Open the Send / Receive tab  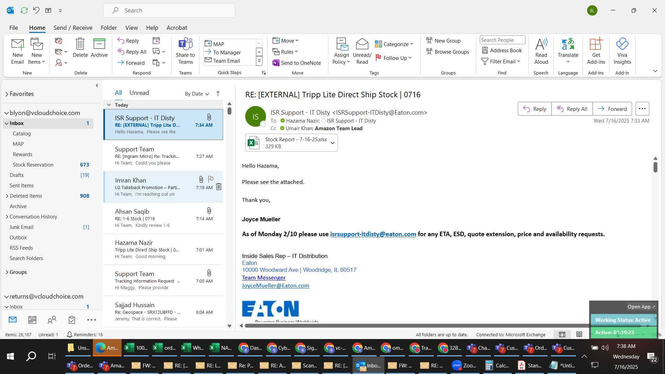click(73, 28)
